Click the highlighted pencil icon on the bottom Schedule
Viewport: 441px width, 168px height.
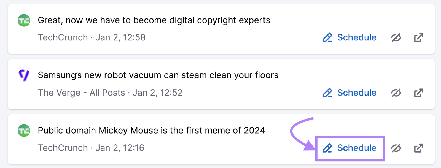click(327, 148)
